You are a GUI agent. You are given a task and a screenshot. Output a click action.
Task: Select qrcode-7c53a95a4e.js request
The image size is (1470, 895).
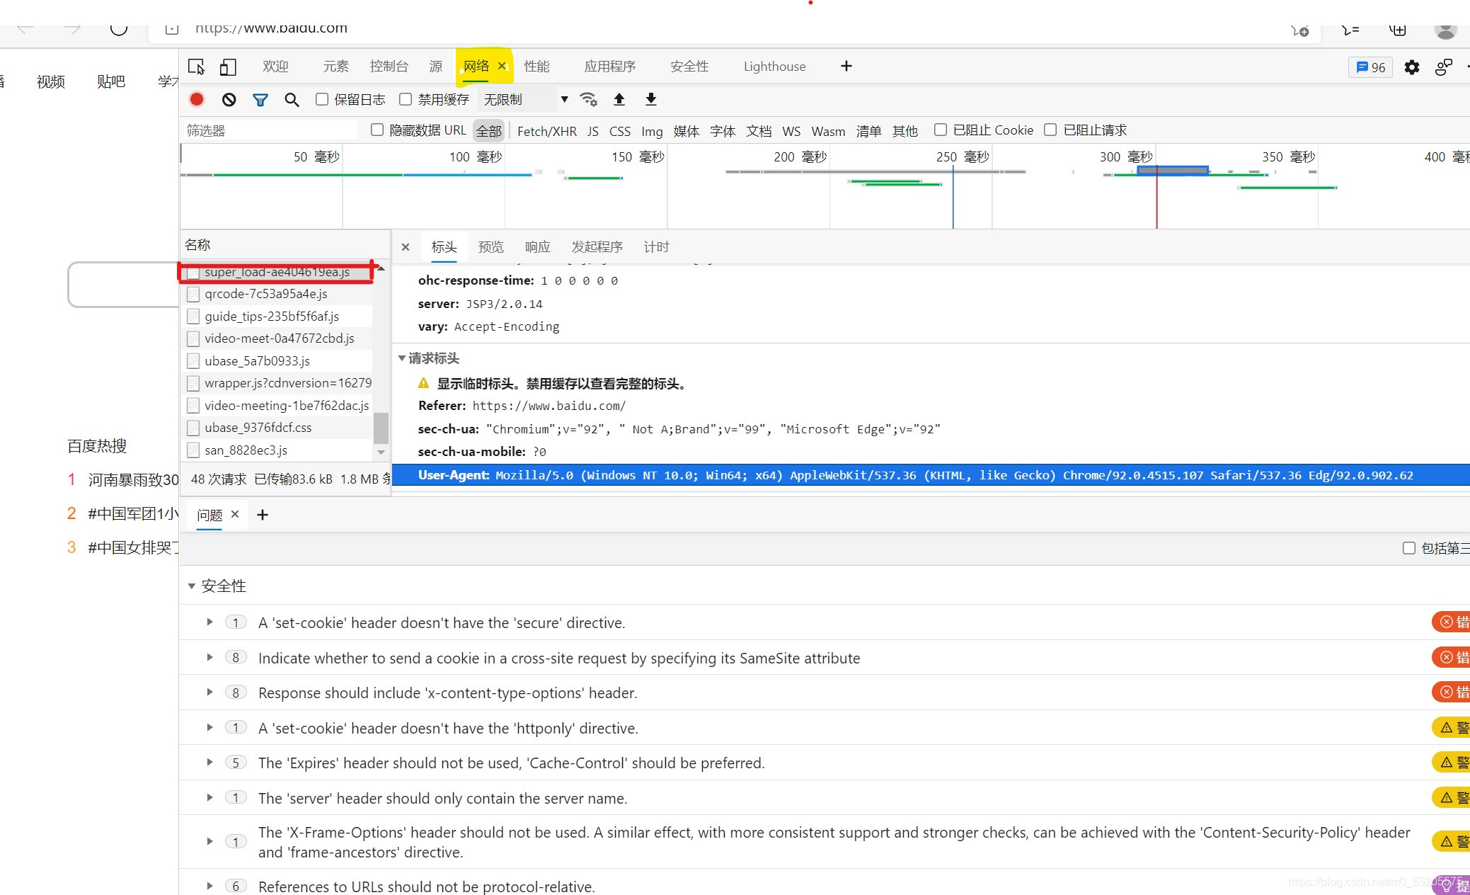[266, 294]
